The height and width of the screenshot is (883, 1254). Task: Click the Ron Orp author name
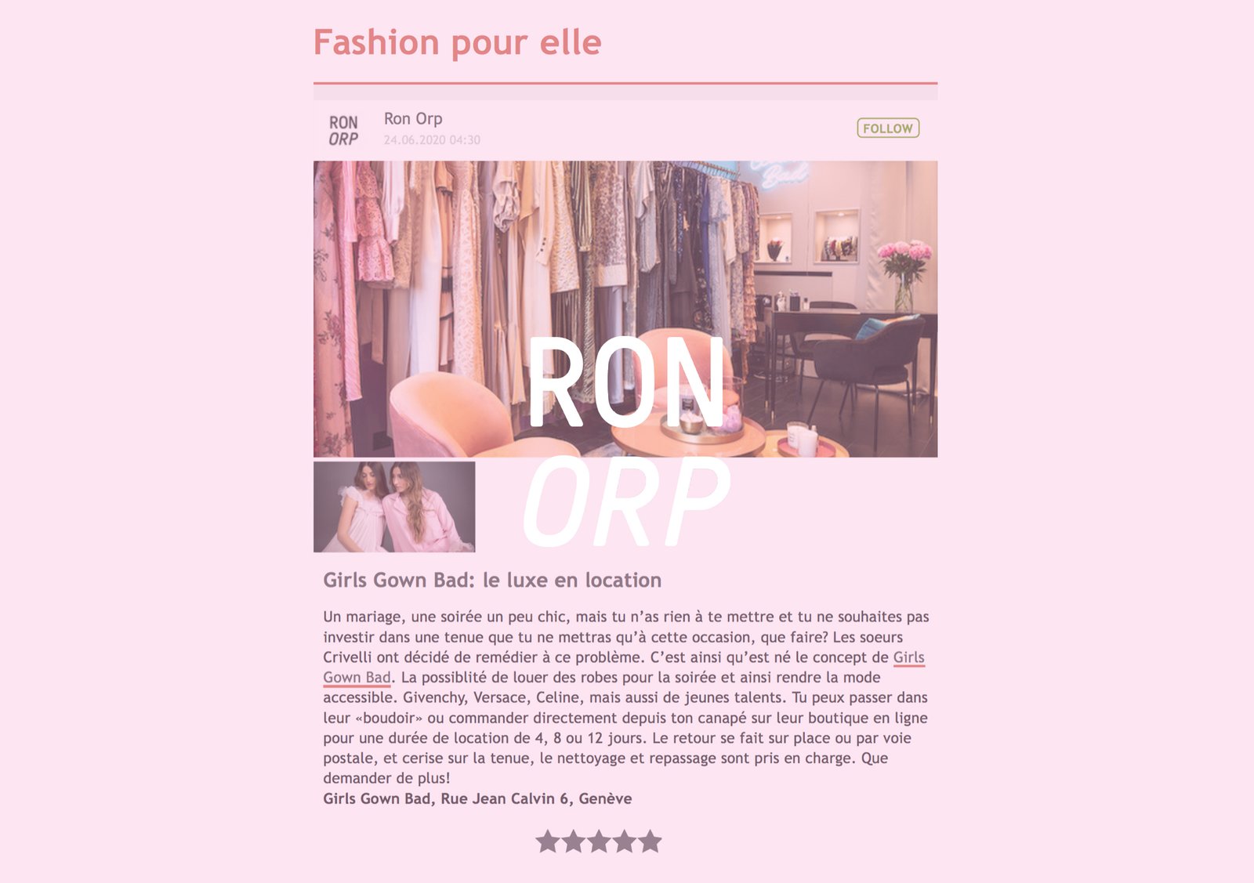coord(413,118)
